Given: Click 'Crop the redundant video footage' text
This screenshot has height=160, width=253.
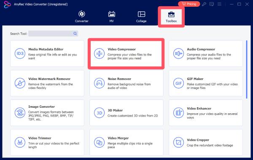Looking at the screenshot, I should coord(210,145).
